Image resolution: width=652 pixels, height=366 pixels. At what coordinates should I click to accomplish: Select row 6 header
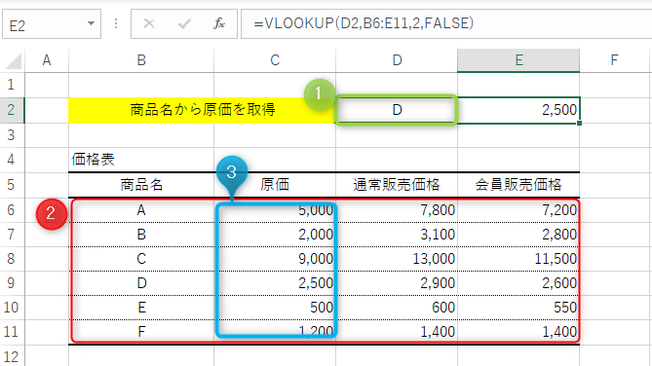pyautogui.click(x=12, y=210)
